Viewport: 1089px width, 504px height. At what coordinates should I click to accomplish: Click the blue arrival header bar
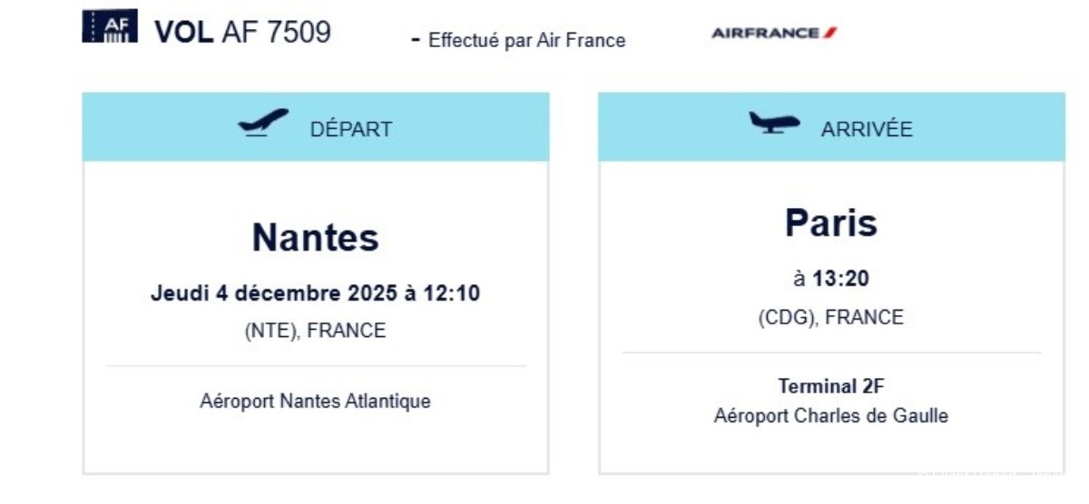[831, 127]
